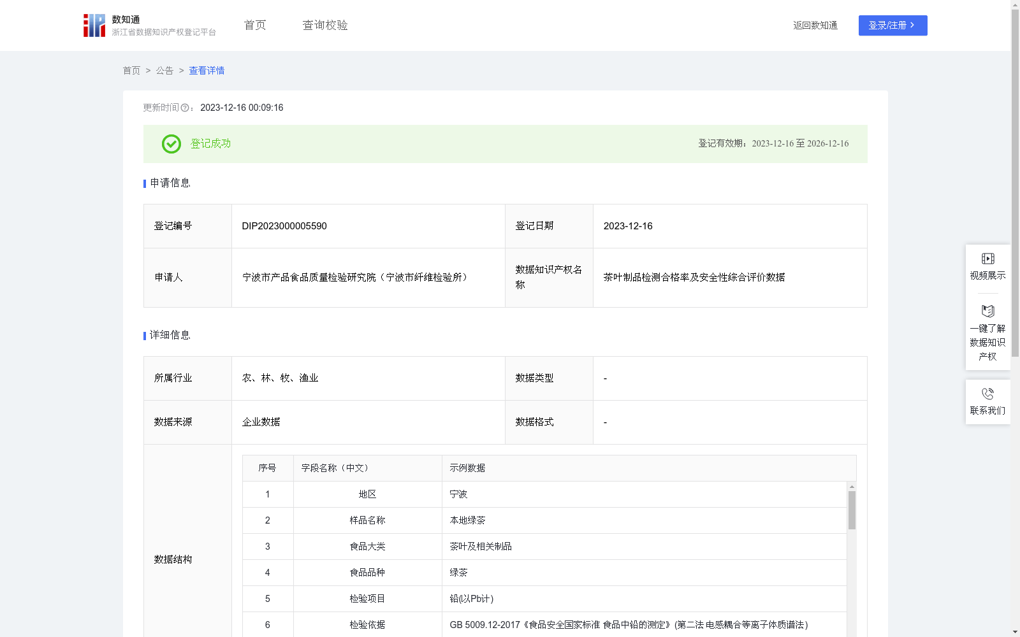The height and width of the screenshot is (637, 1020).
Task: Click the 数据来源 label cell
Action: click(187, 422)
